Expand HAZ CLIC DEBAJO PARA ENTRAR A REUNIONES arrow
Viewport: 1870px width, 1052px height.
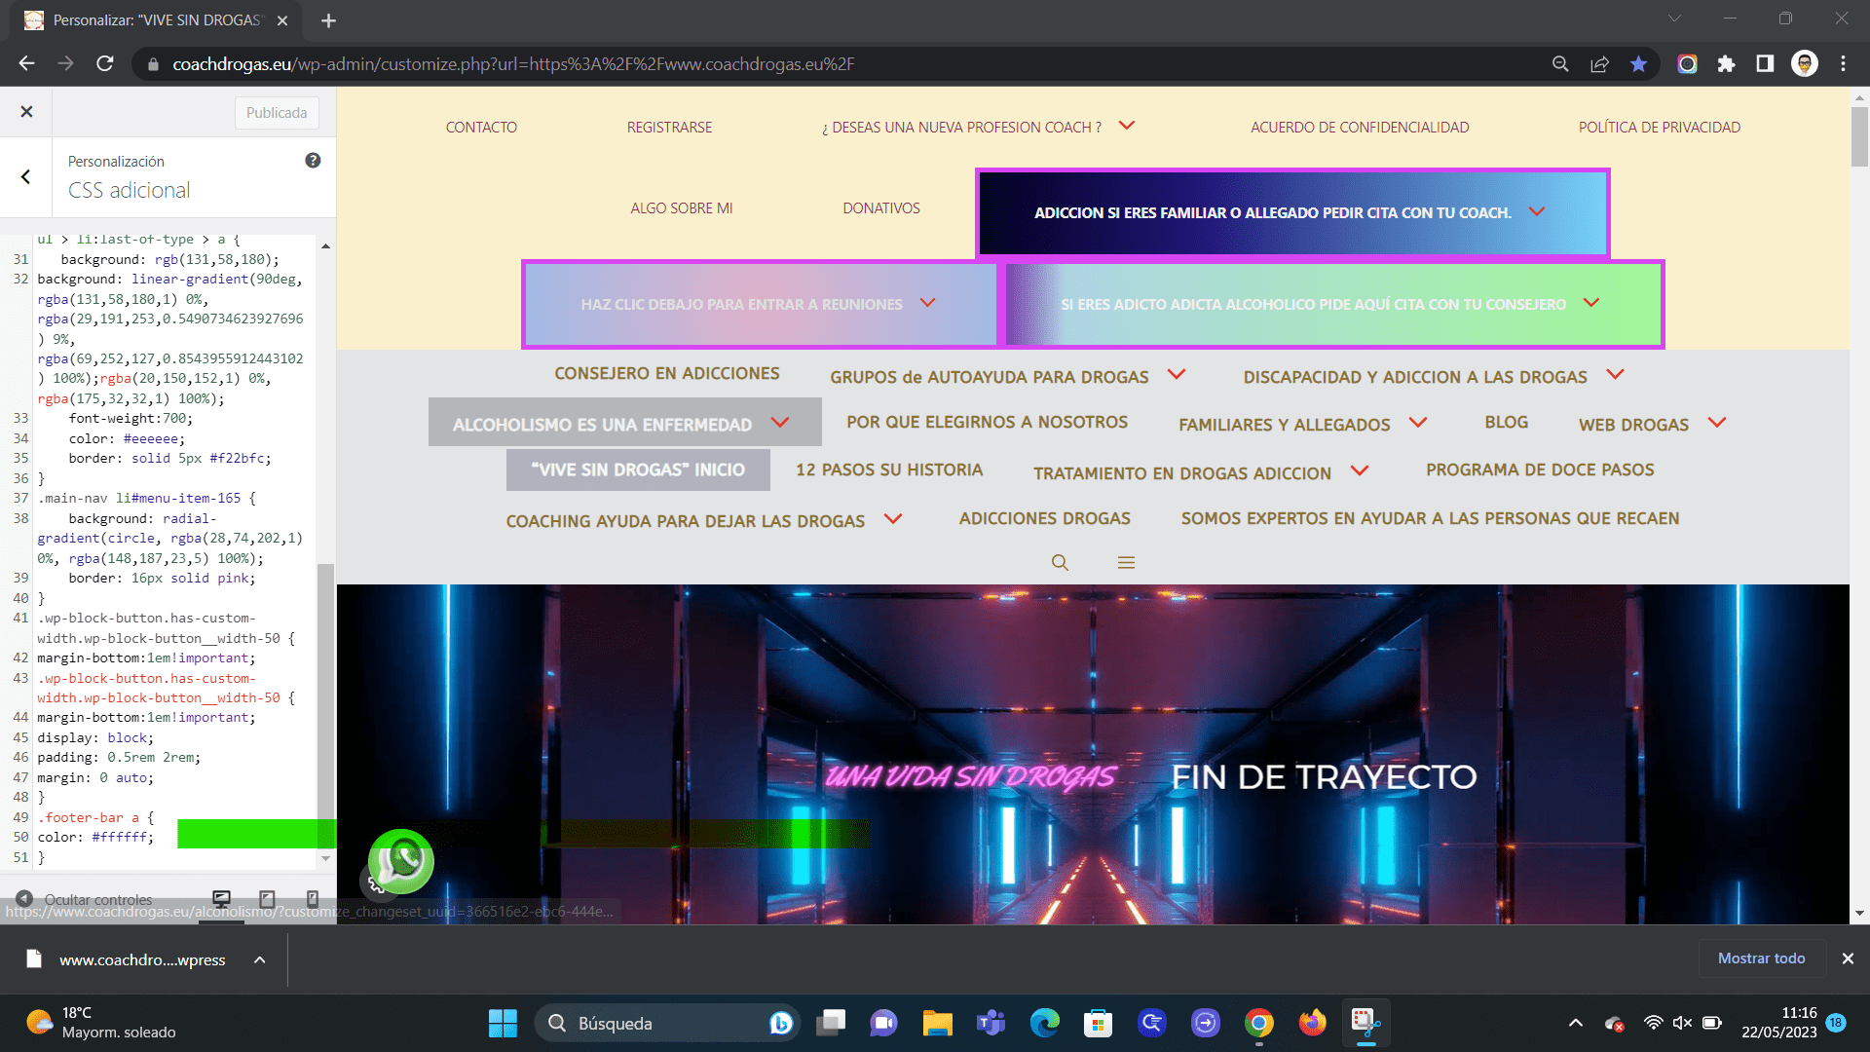point(927,303)
